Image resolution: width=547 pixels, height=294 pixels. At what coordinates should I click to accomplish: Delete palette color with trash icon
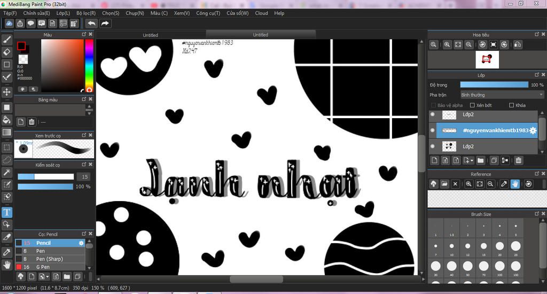coord(32,122)
